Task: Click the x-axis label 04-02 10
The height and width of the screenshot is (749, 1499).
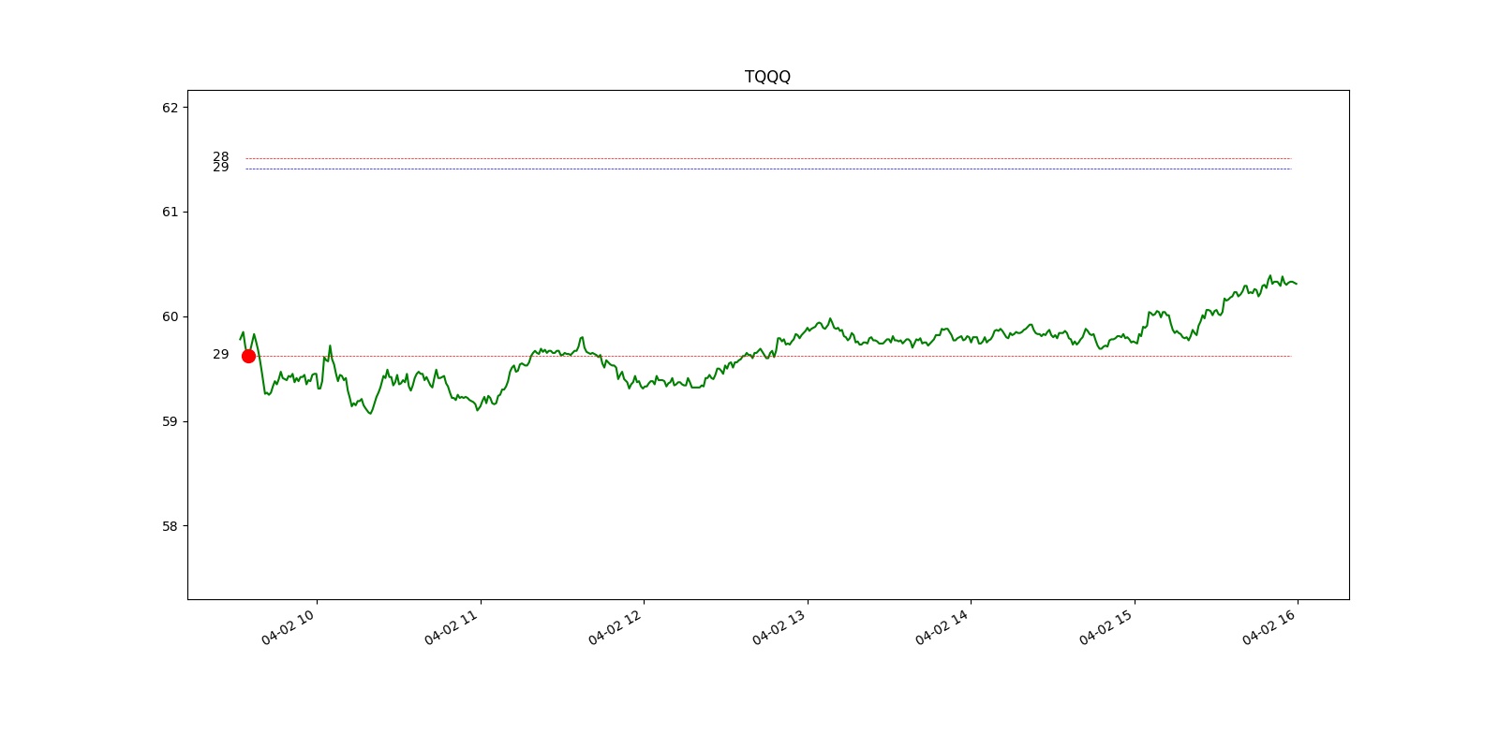Action: 288,626
